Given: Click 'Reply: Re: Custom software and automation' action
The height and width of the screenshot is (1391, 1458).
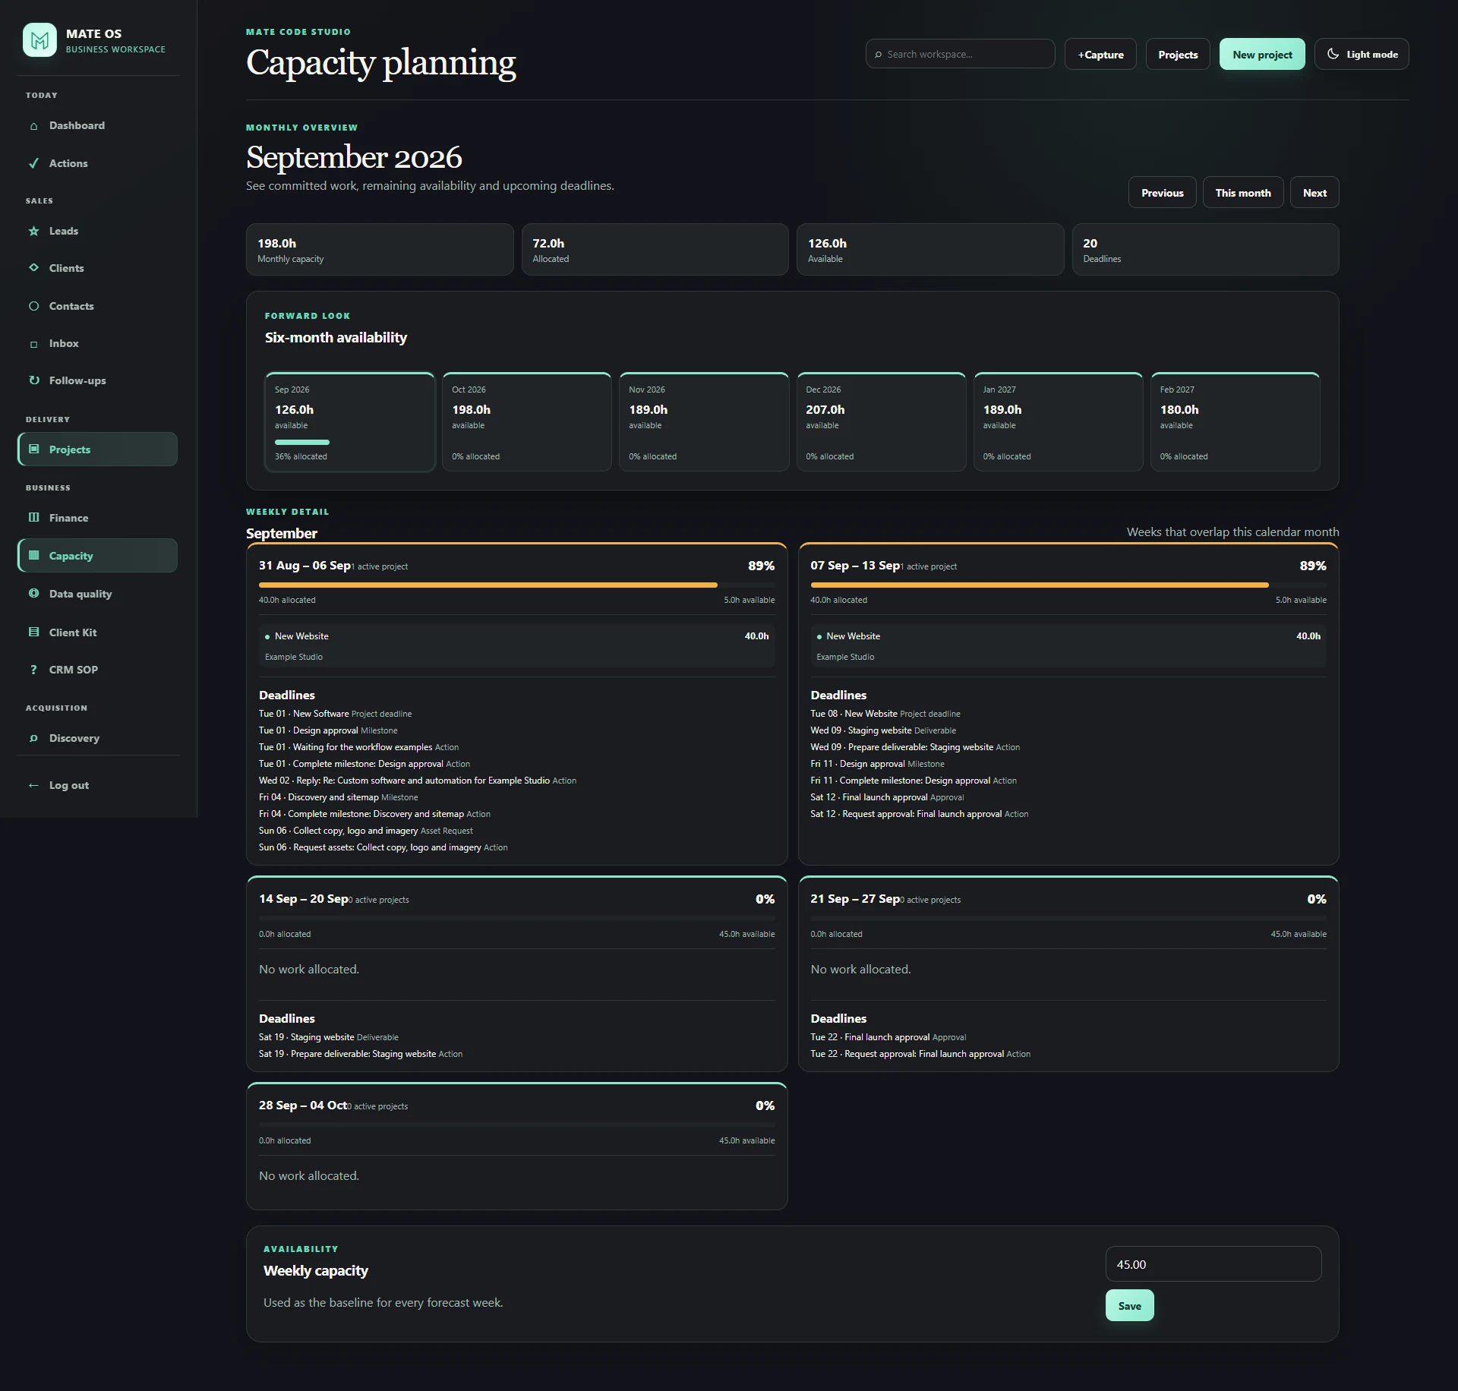Looking at the screenshot, I should [x=418, y=781].
